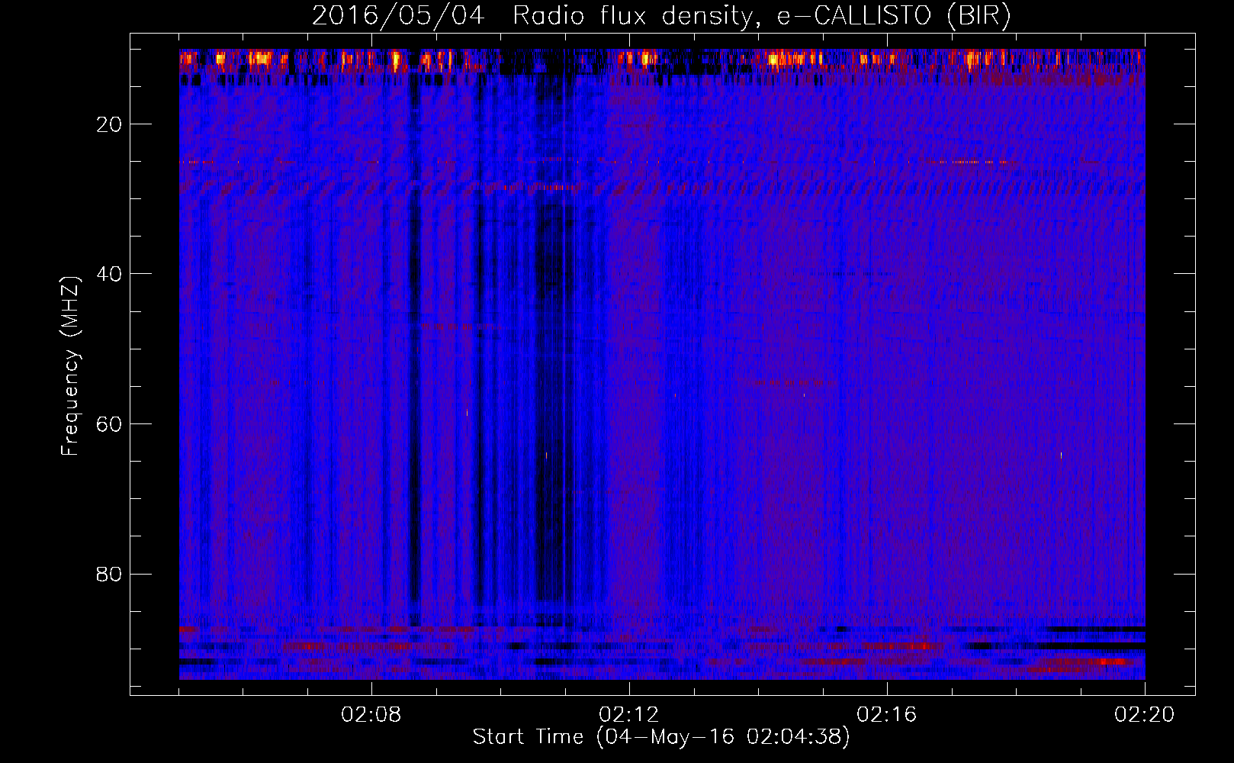Click the '40' frequency tick label
Viewport: 1234px width, 763px height.
pyautogui.click(x=110, y=274)
